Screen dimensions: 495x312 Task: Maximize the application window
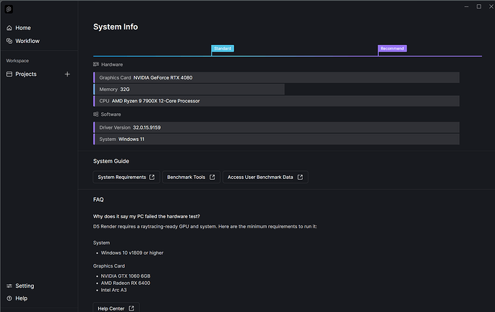479,6
